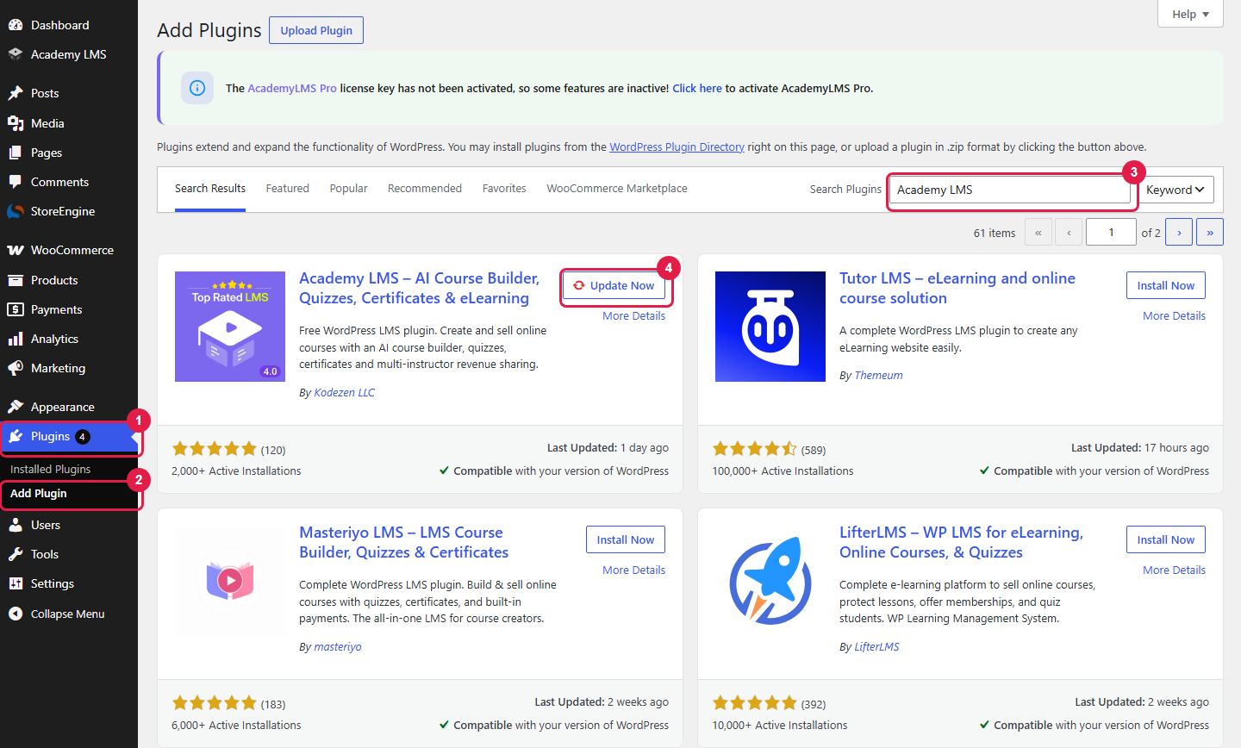
Task: View More Details for Tutor LMS
Action: [x=1174, y=316]
